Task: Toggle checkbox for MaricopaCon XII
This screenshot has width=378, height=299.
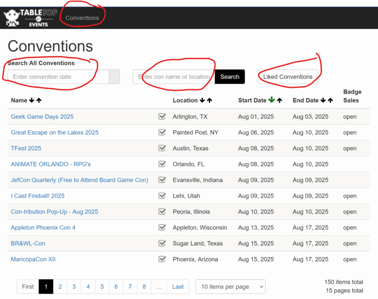Action: coord(162,259)
